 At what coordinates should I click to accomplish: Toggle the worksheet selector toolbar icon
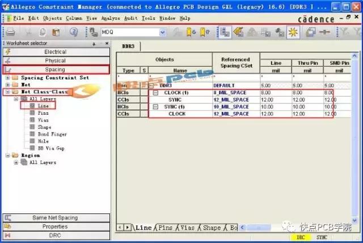click(225, 32)
